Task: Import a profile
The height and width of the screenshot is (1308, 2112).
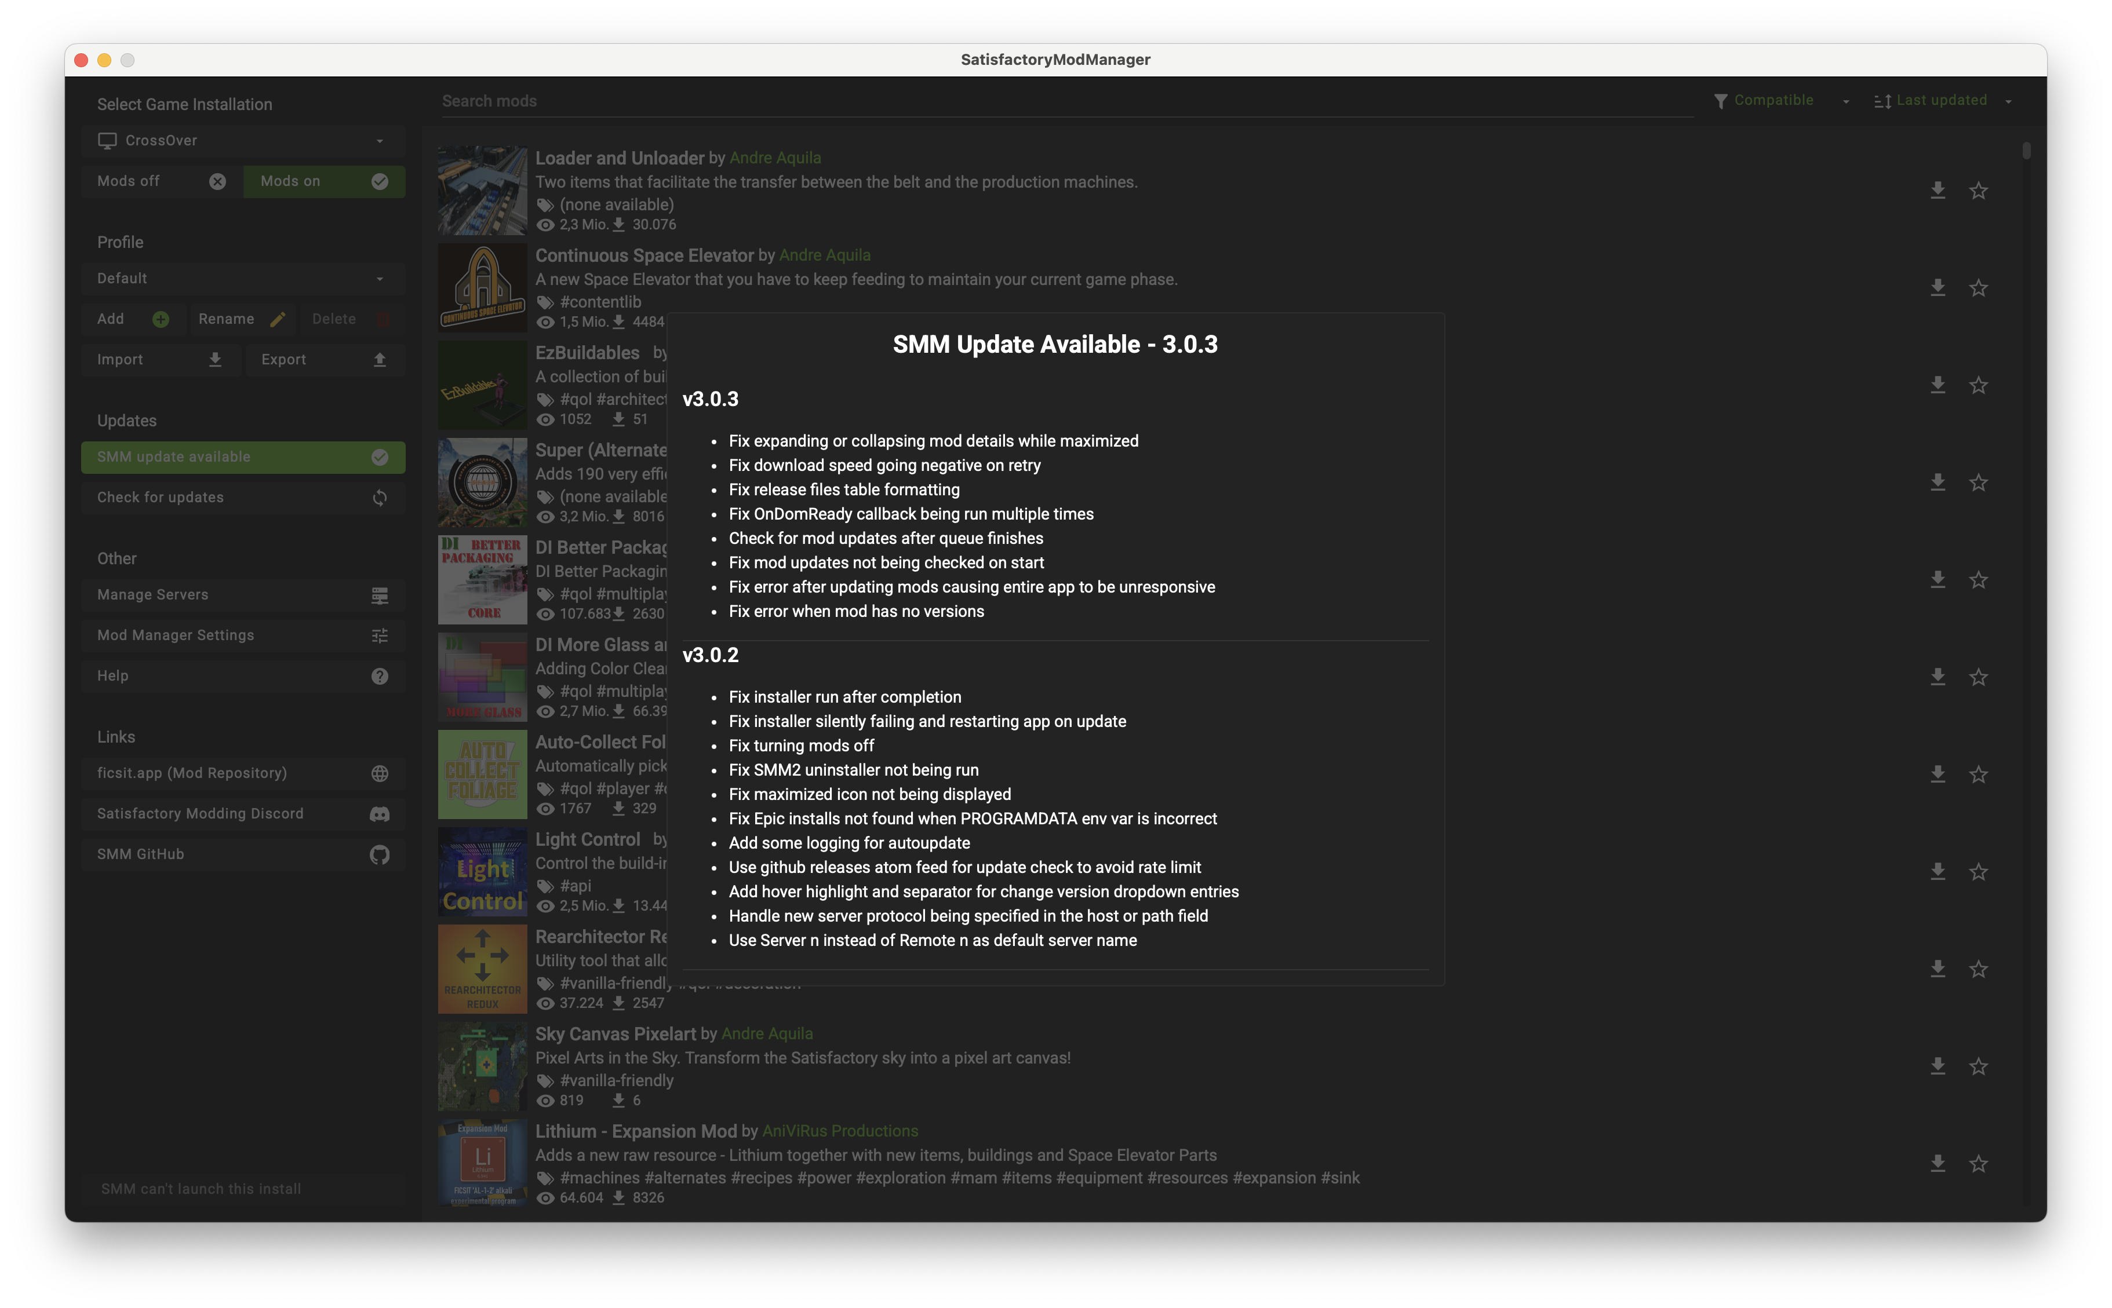Action: 160,360
